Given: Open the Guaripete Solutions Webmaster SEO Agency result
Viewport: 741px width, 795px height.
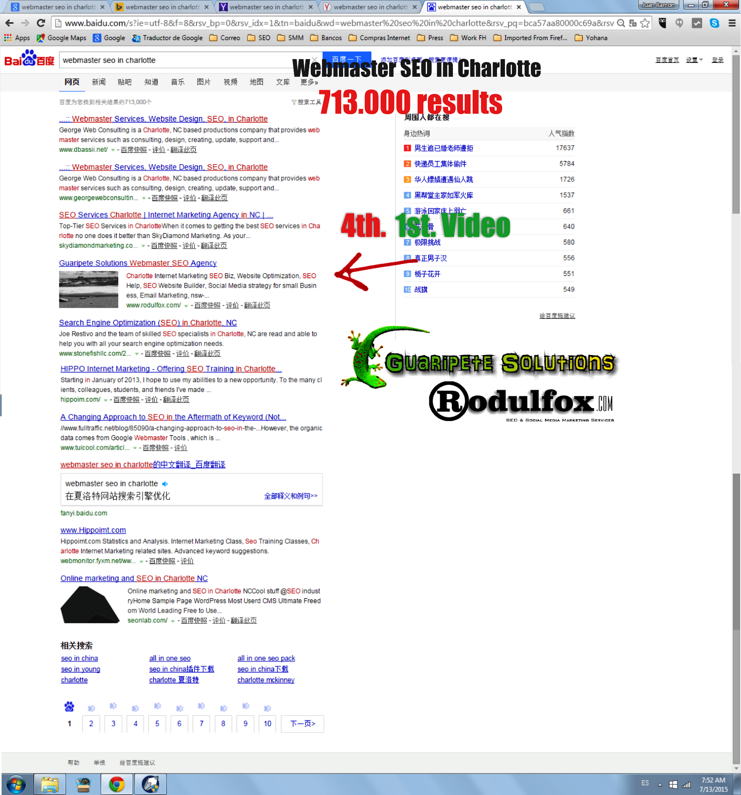Looking at the screenshot, I should (138, 263).
